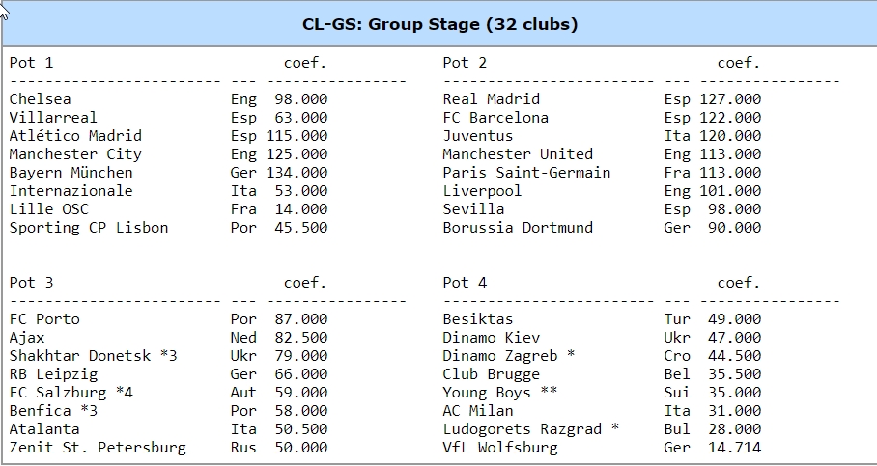Screen dimensions: 877x466
Task: Select Sporting CP Lisbon entry
Action: tap(89, 228)
